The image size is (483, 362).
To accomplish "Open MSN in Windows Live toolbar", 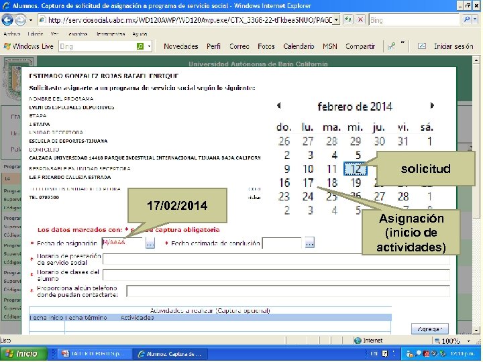I will [x=329, y=46].
